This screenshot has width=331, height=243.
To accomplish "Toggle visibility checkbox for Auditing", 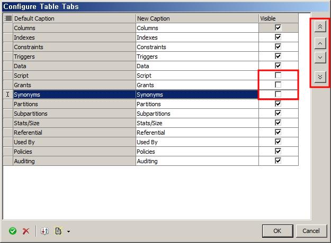I will 278,161.
